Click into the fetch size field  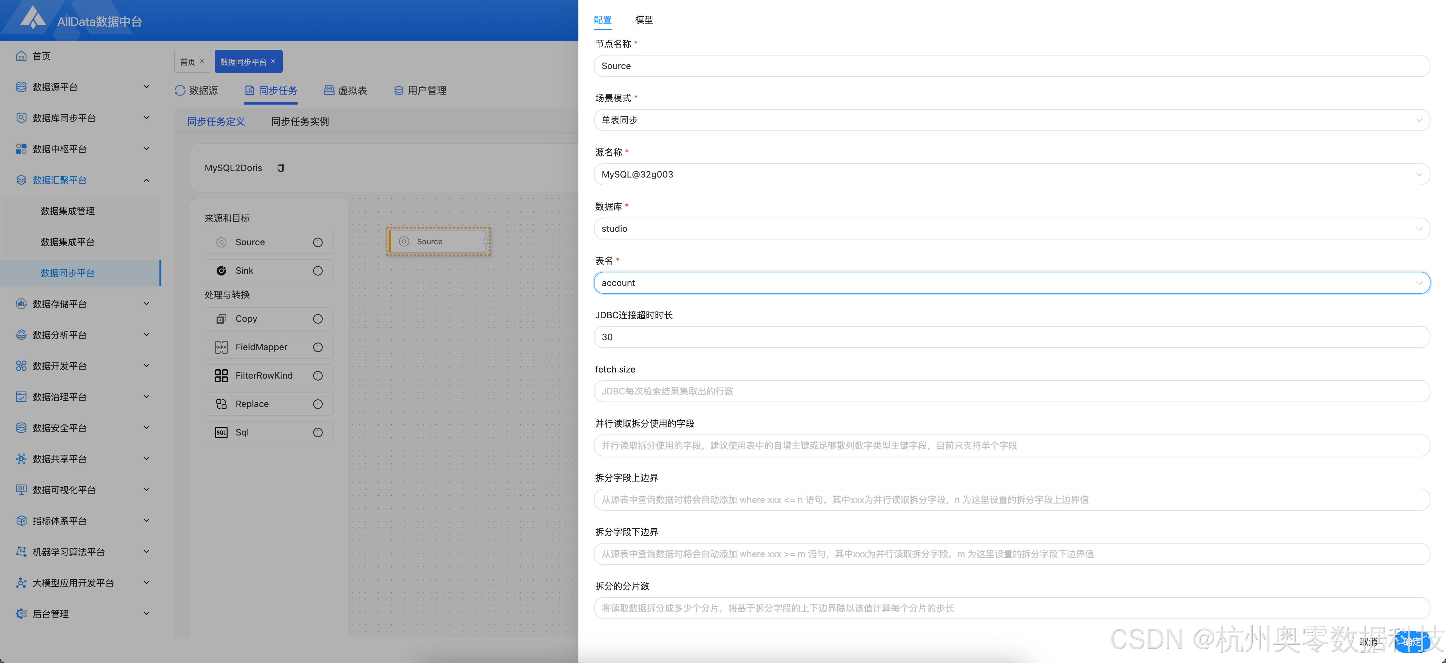[1011, 391]
